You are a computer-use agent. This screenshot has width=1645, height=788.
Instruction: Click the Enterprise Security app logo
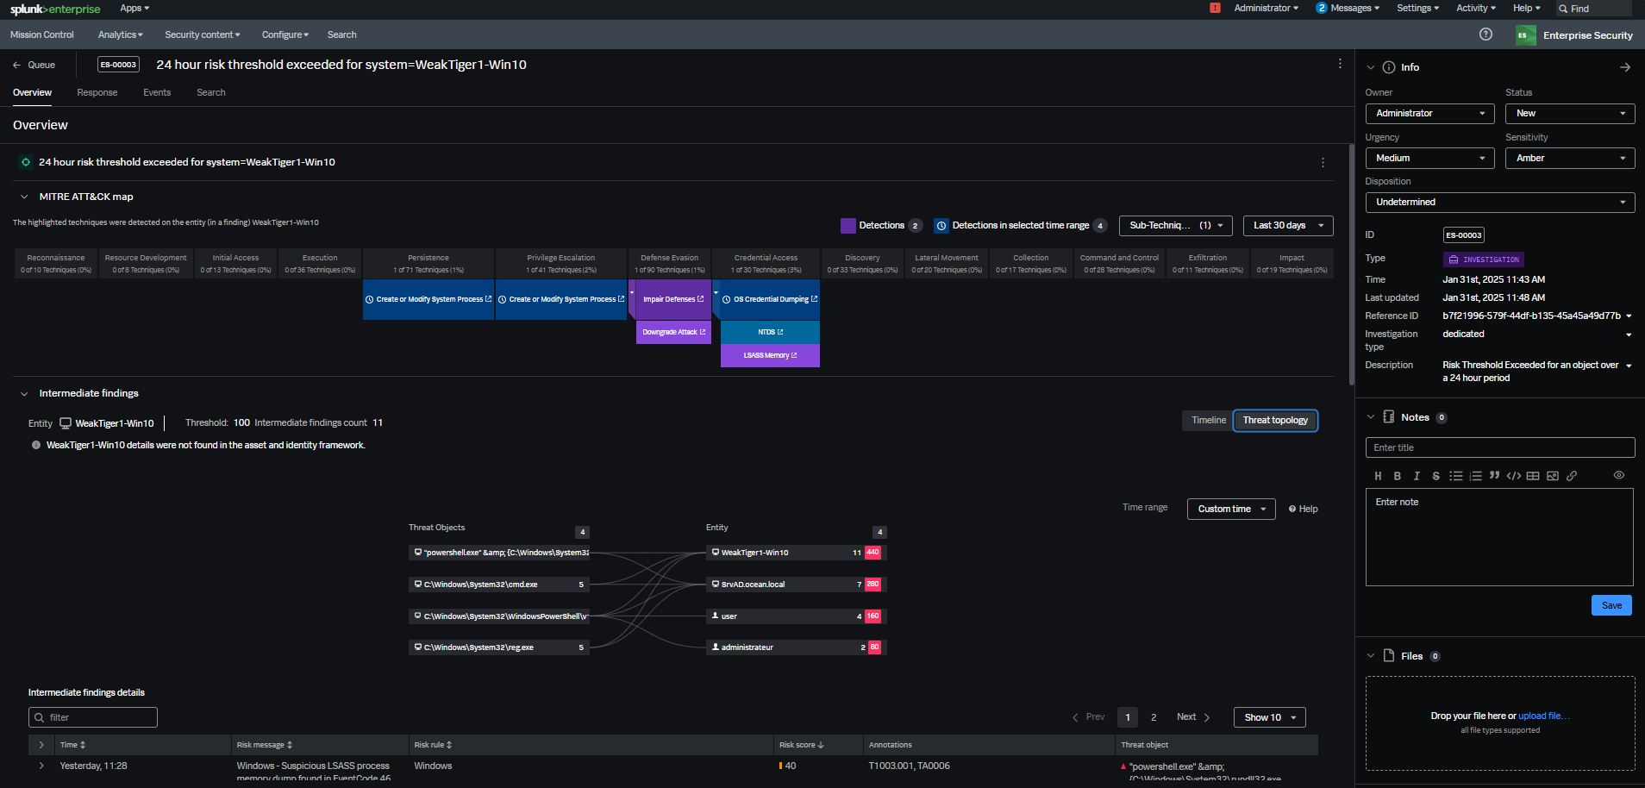click(x=1525, y=35)
